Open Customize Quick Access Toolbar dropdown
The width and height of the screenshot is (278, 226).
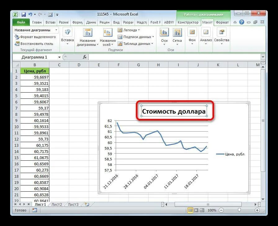(x=57, y=15)
